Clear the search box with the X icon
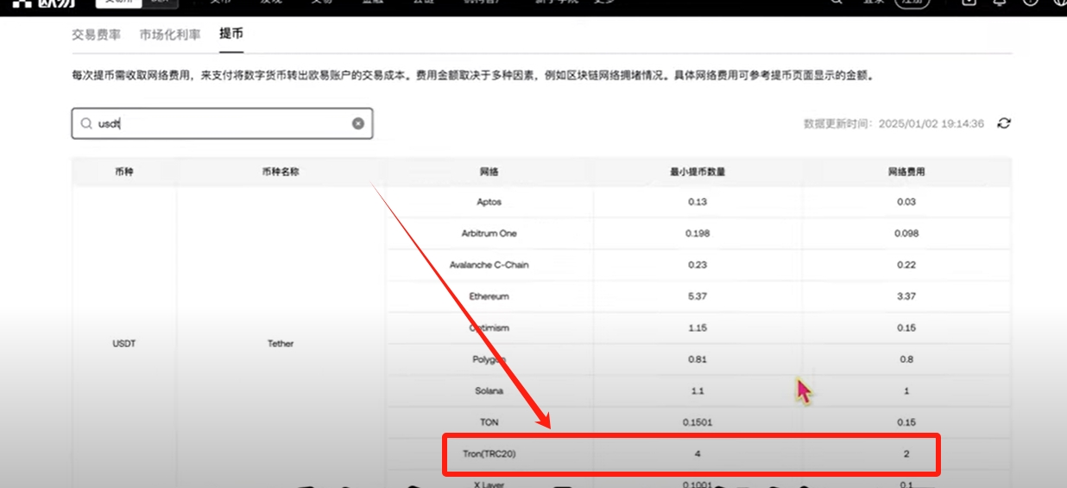The height and width of the screenshot is (488, 1067). (x=357, y=124)
